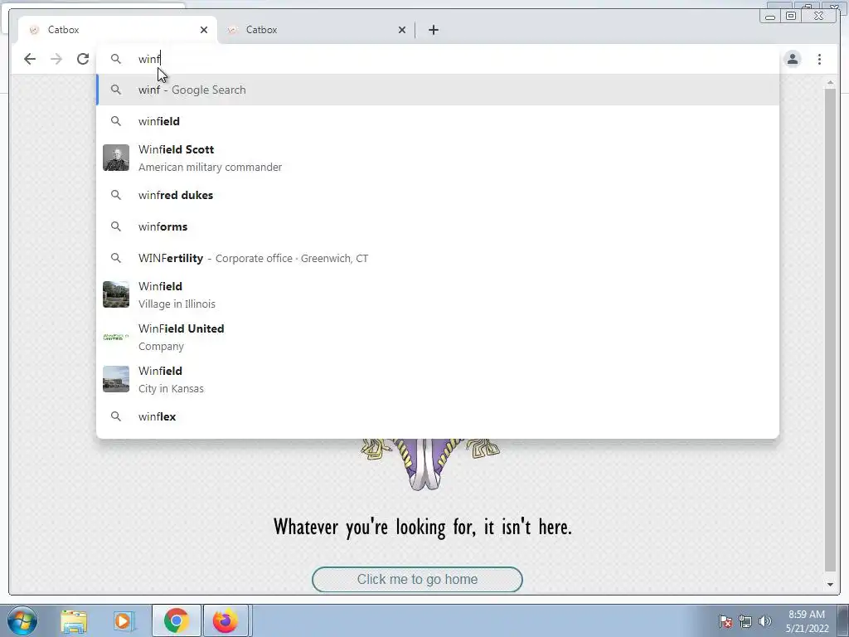Select 'Winfield' City in Kansas suggestion
849x637 pixels.
(x=438, y=379)
